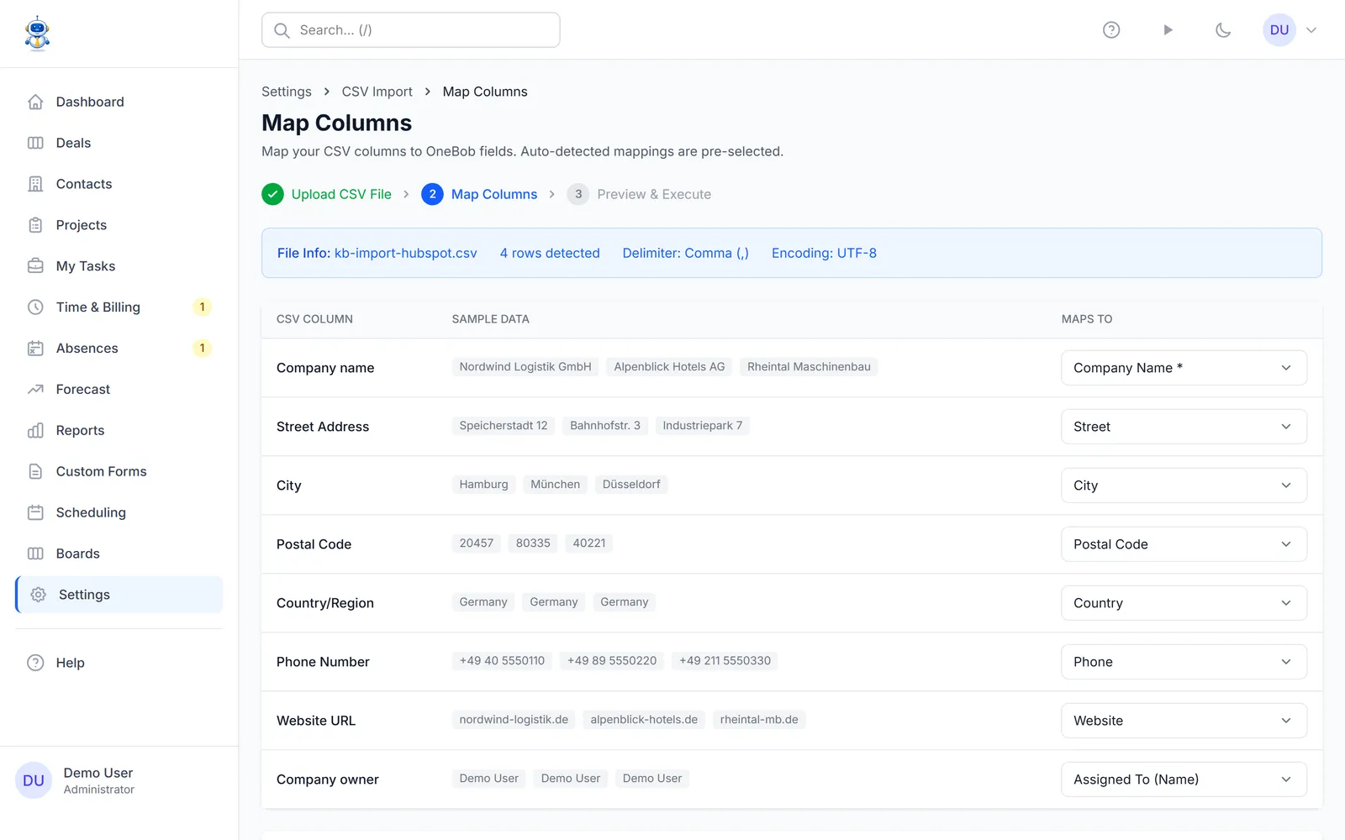The image size is (1345, 840).
Task: Click the Absences calendar icon
Action: coord(35,349)
